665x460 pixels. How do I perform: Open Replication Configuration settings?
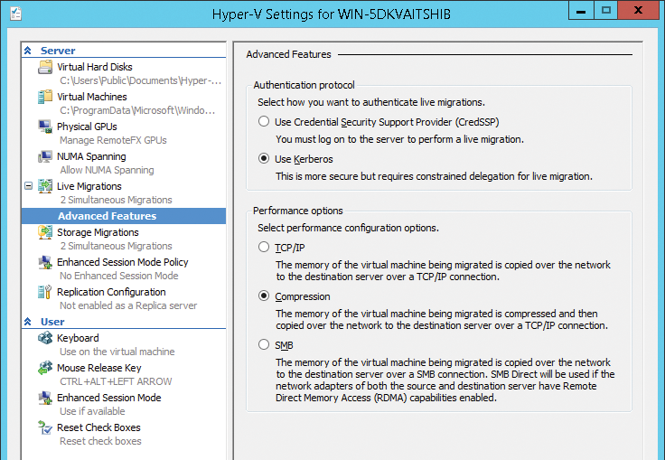coord(111,292)
